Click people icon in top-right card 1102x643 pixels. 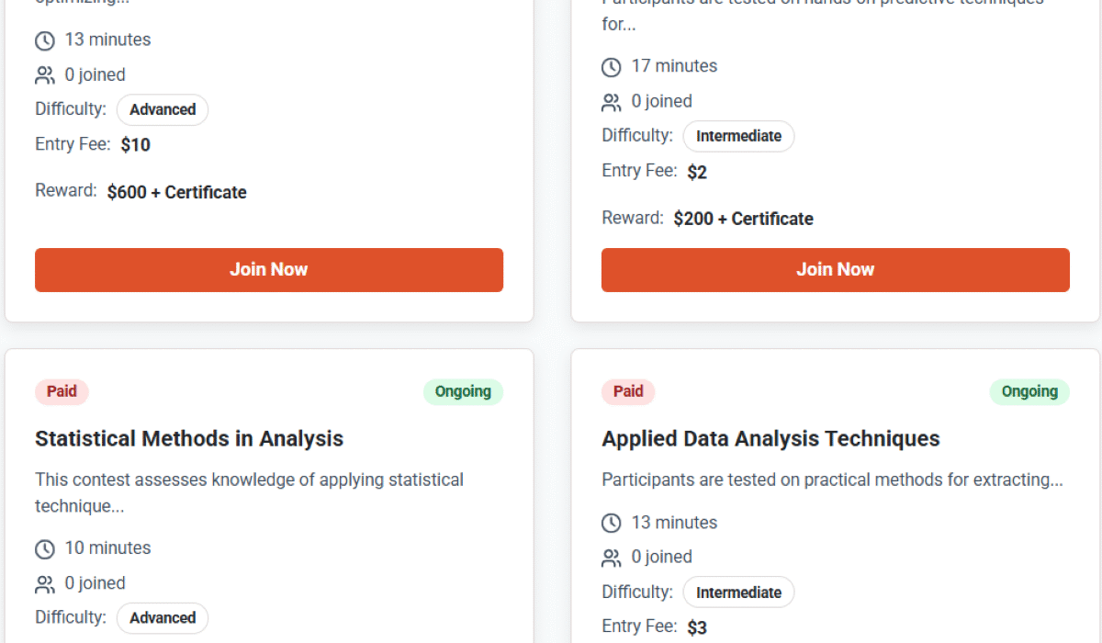point(612,102)
